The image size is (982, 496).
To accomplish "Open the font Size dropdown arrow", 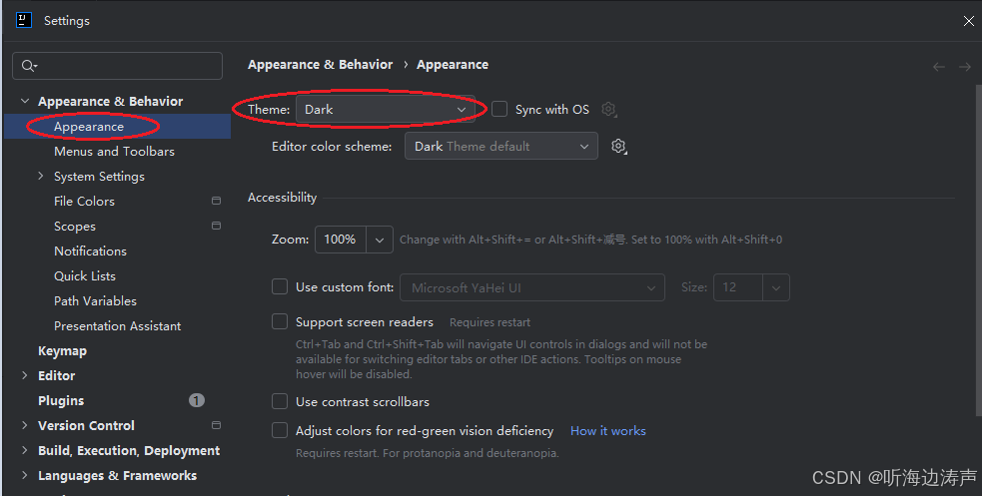I will [776, 287].
